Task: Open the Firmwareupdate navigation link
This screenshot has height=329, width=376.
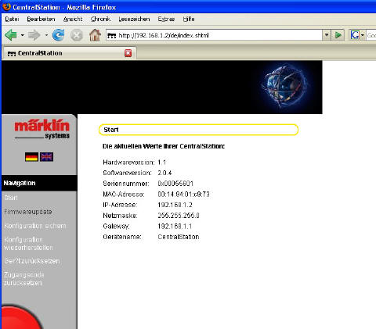Action: (x=28, y=212)
